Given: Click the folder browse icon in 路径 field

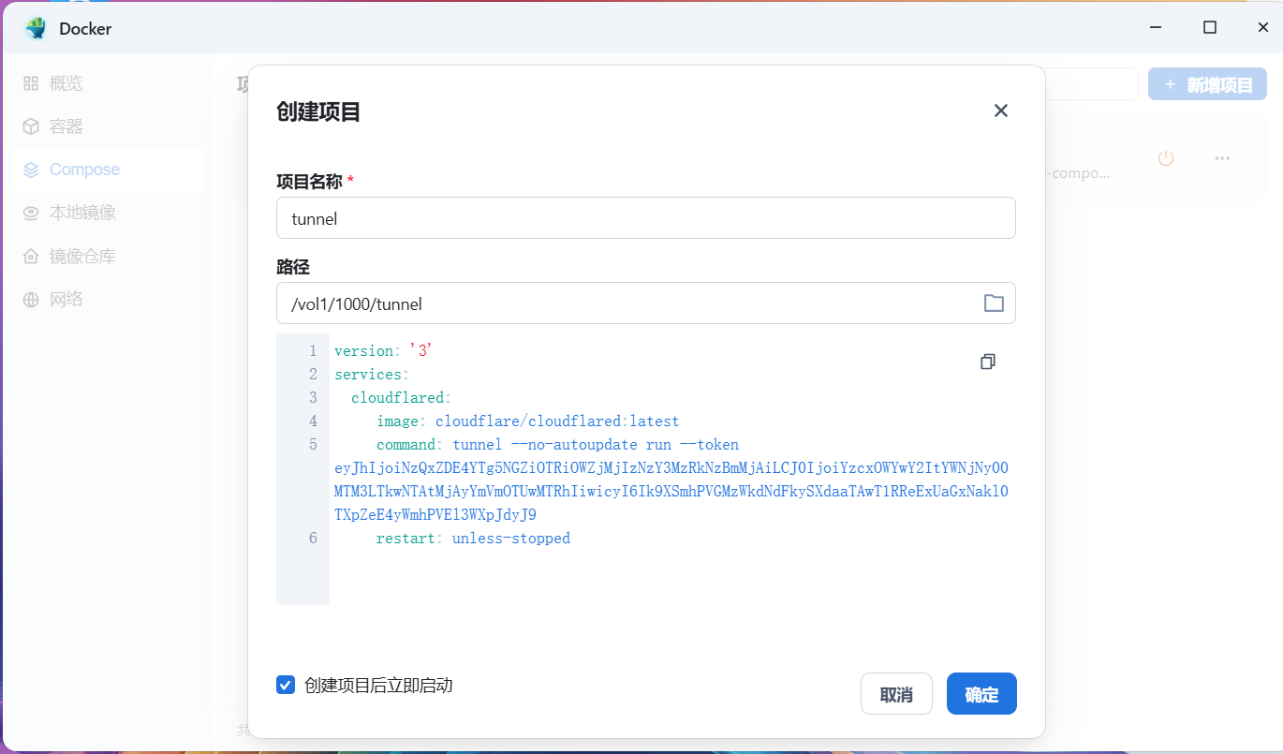Looking at the screenshot, I should point(994,303).
